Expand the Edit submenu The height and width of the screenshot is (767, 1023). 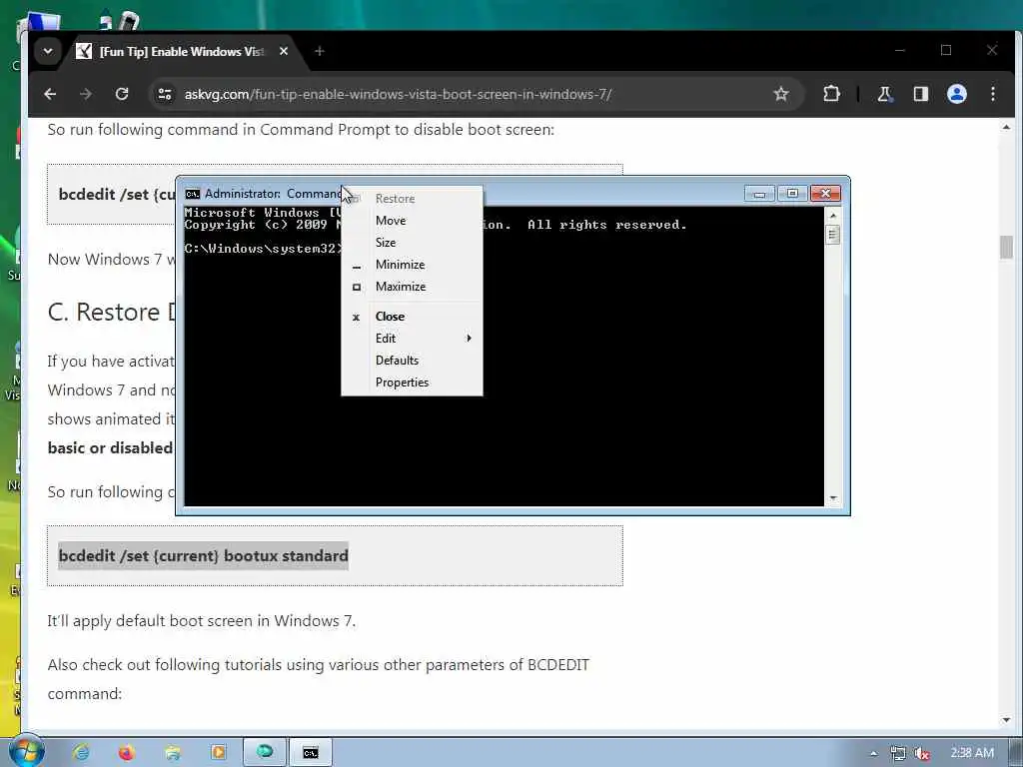point(413,339)
